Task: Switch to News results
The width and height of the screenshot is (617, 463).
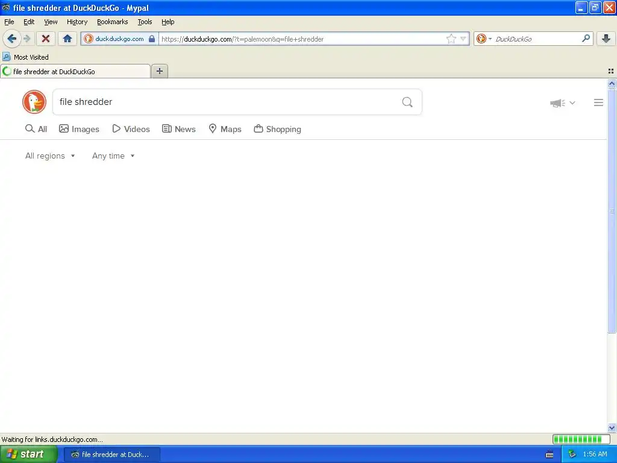Action: click(178, 129)
